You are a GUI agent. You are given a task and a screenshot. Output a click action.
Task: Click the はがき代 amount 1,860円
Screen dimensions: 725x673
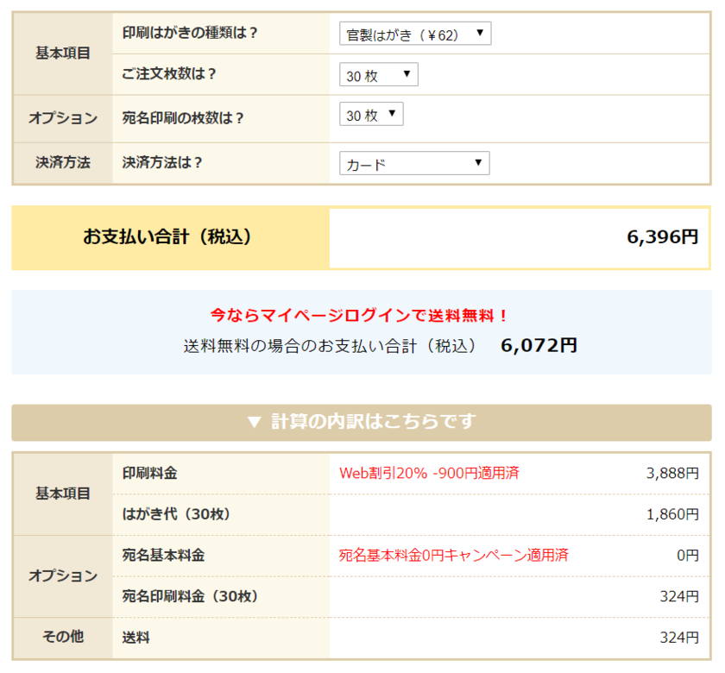(671, 514)
